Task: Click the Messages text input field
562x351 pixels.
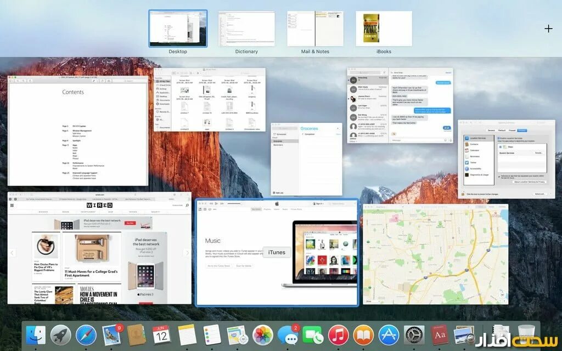Action: (417, 140)
